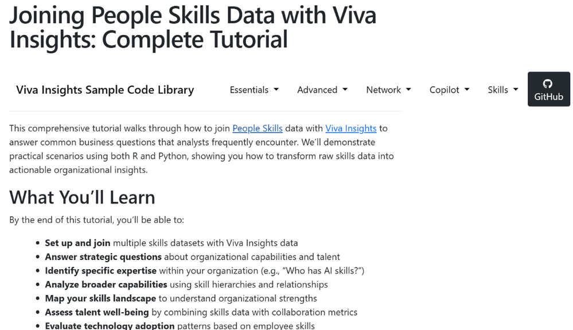Open the Advanced dropdown in navbar
The height and width of the screenshot is (330, 573).
tap(322, 90)
